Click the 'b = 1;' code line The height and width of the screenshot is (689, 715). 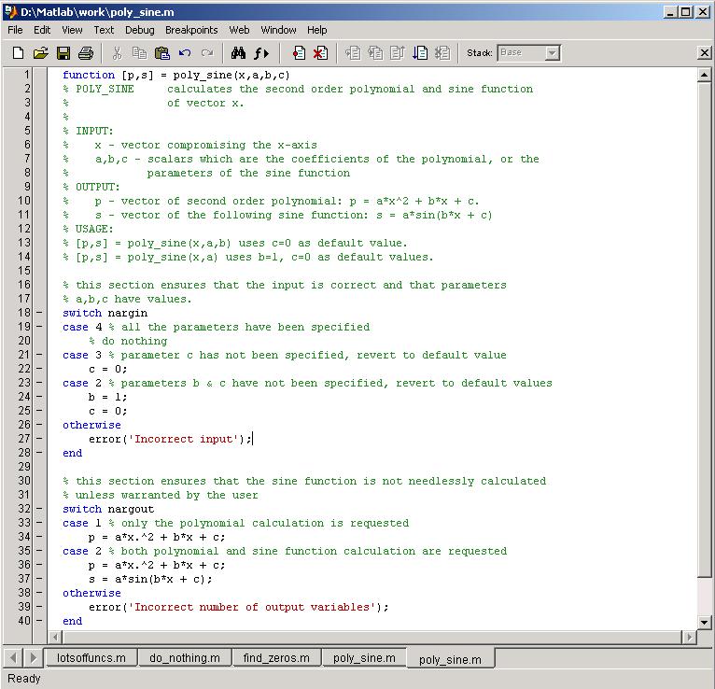tap(107, 397)
